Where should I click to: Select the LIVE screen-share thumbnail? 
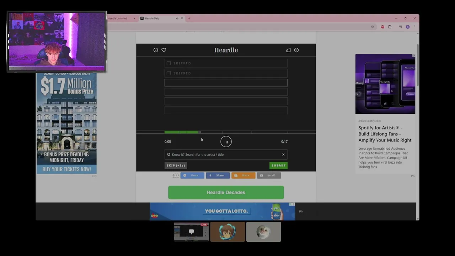[192, 232]
